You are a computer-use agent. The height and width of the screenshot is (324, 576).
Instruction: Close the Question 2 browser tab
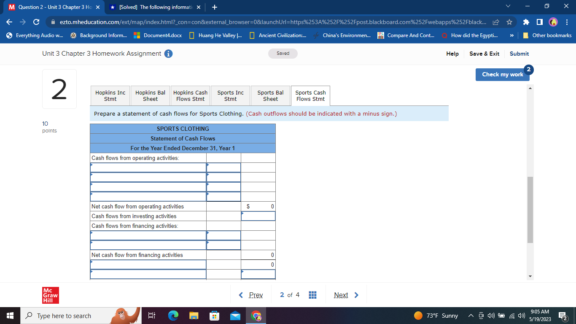tap(98, 7)
